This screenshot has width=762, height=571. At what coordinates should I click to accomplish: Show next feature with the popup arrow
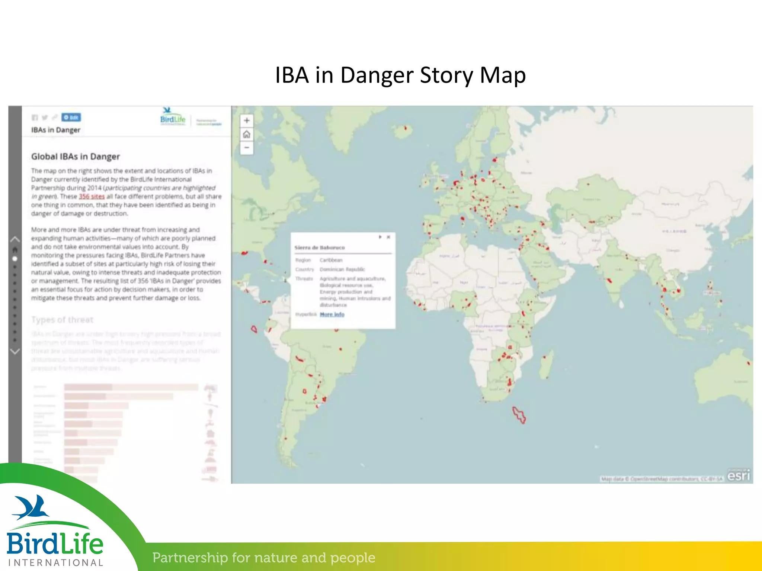(x=380, y=237)
